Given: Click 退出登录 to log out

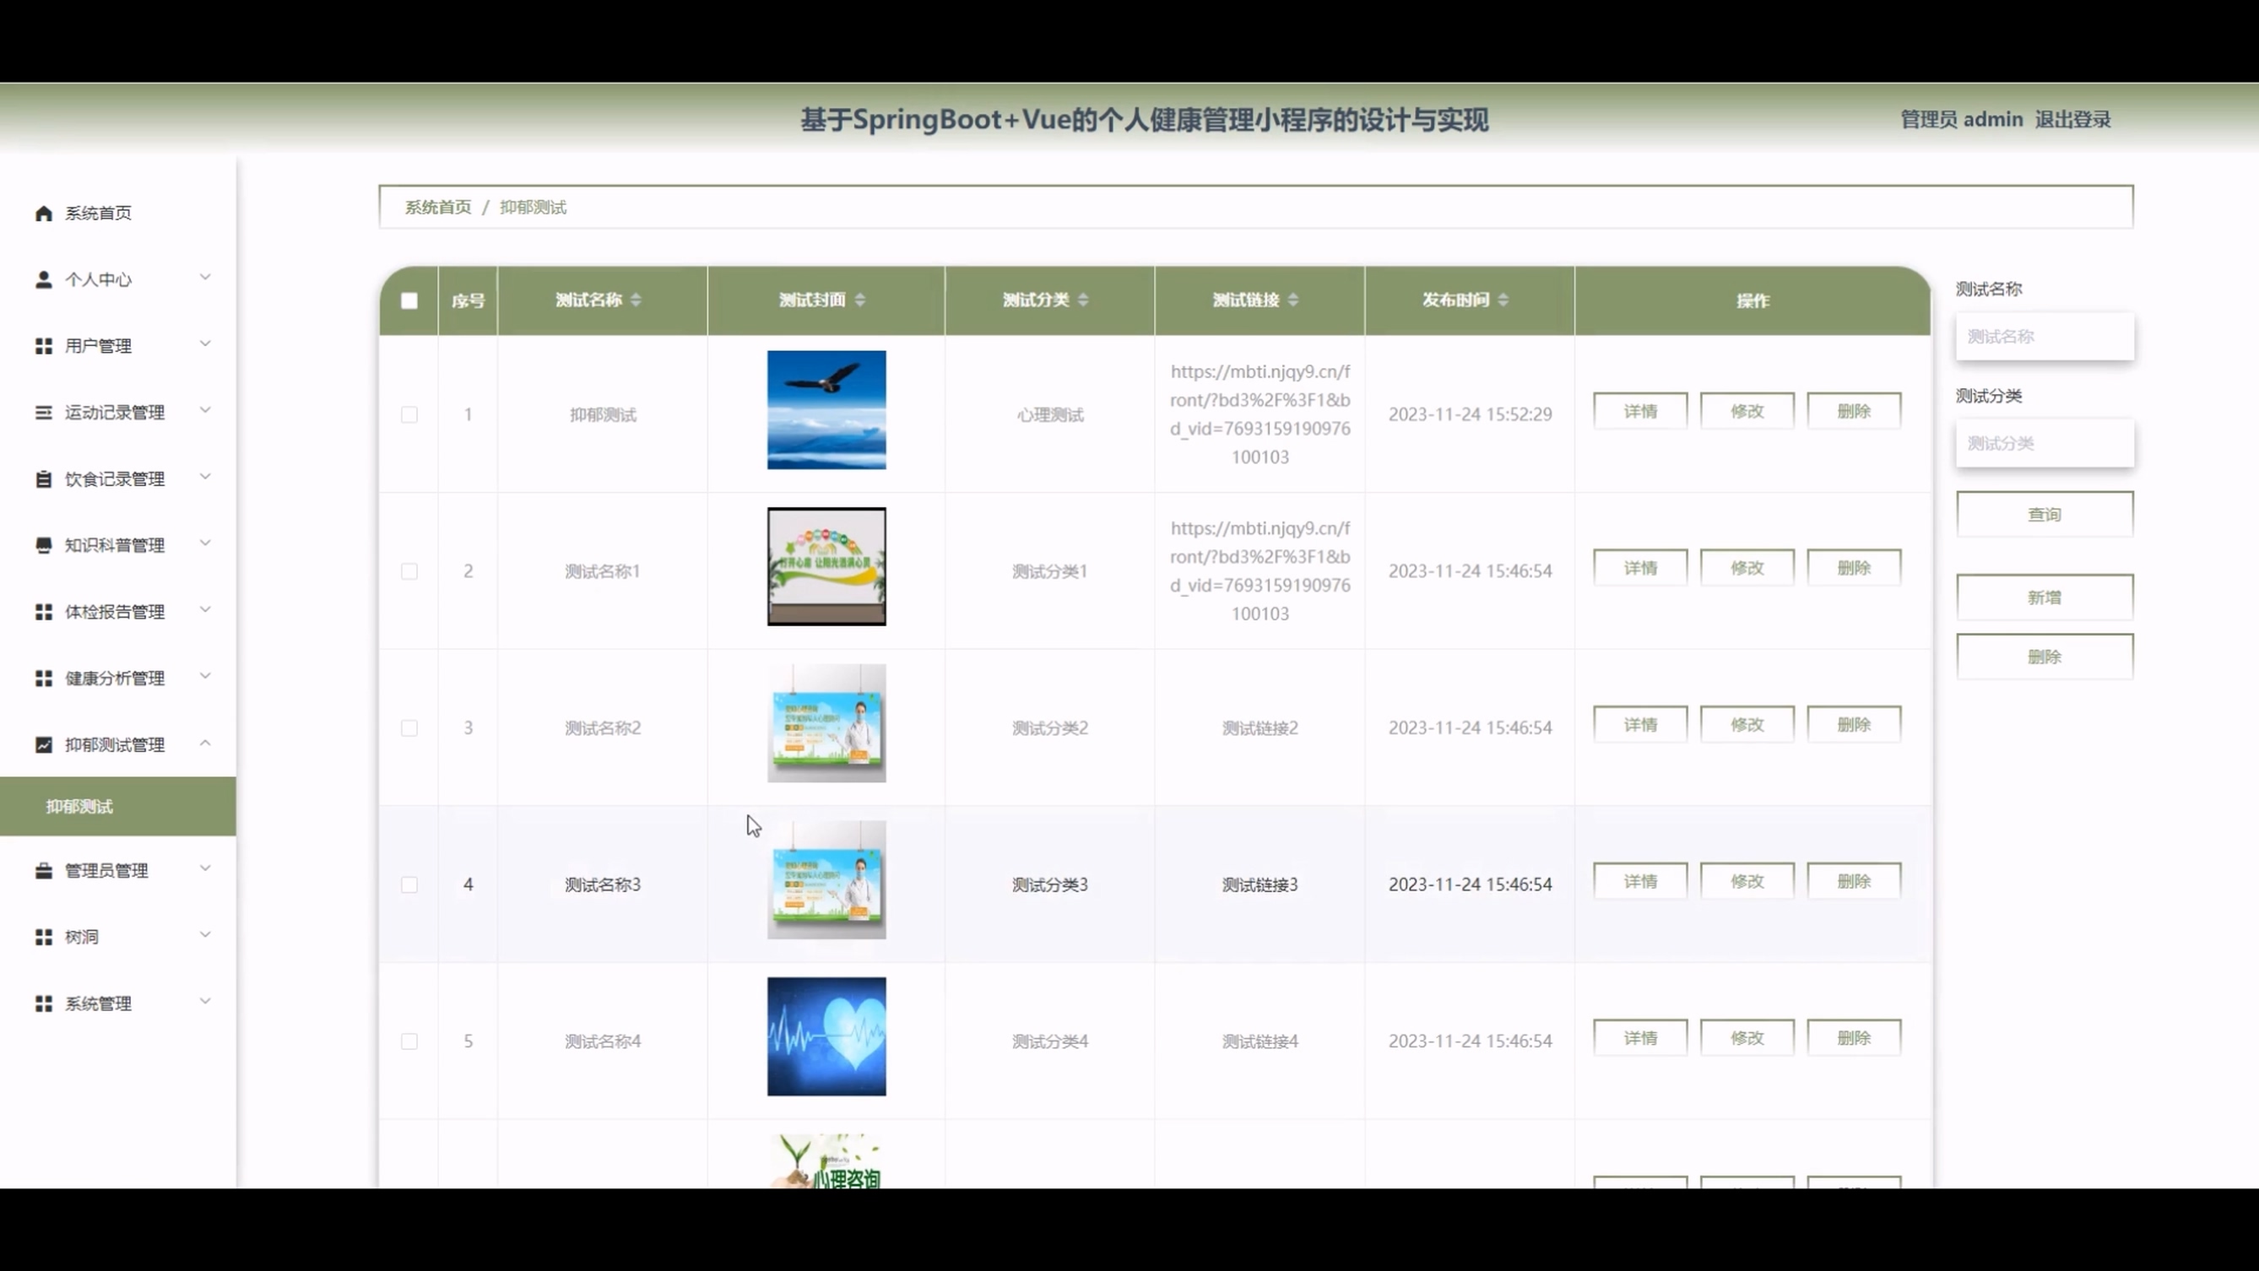Looking at the screenshot, I should pyautogui.click(x=2072, y=119).
